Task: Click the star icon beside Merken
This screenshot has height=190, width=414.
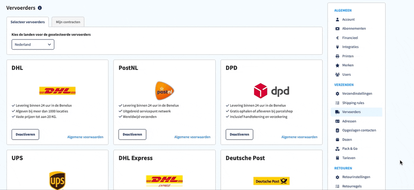Action: tap(337, 65)
